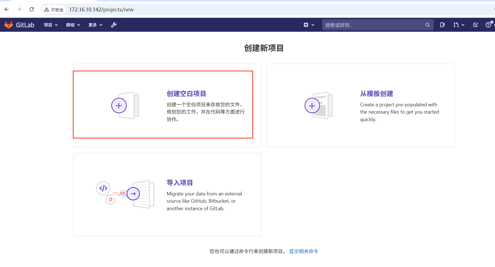This screenshot has width=495, height=267.
Task: Click the browser forward arrow
Action: pyautogui.click(x=19, y=9)
